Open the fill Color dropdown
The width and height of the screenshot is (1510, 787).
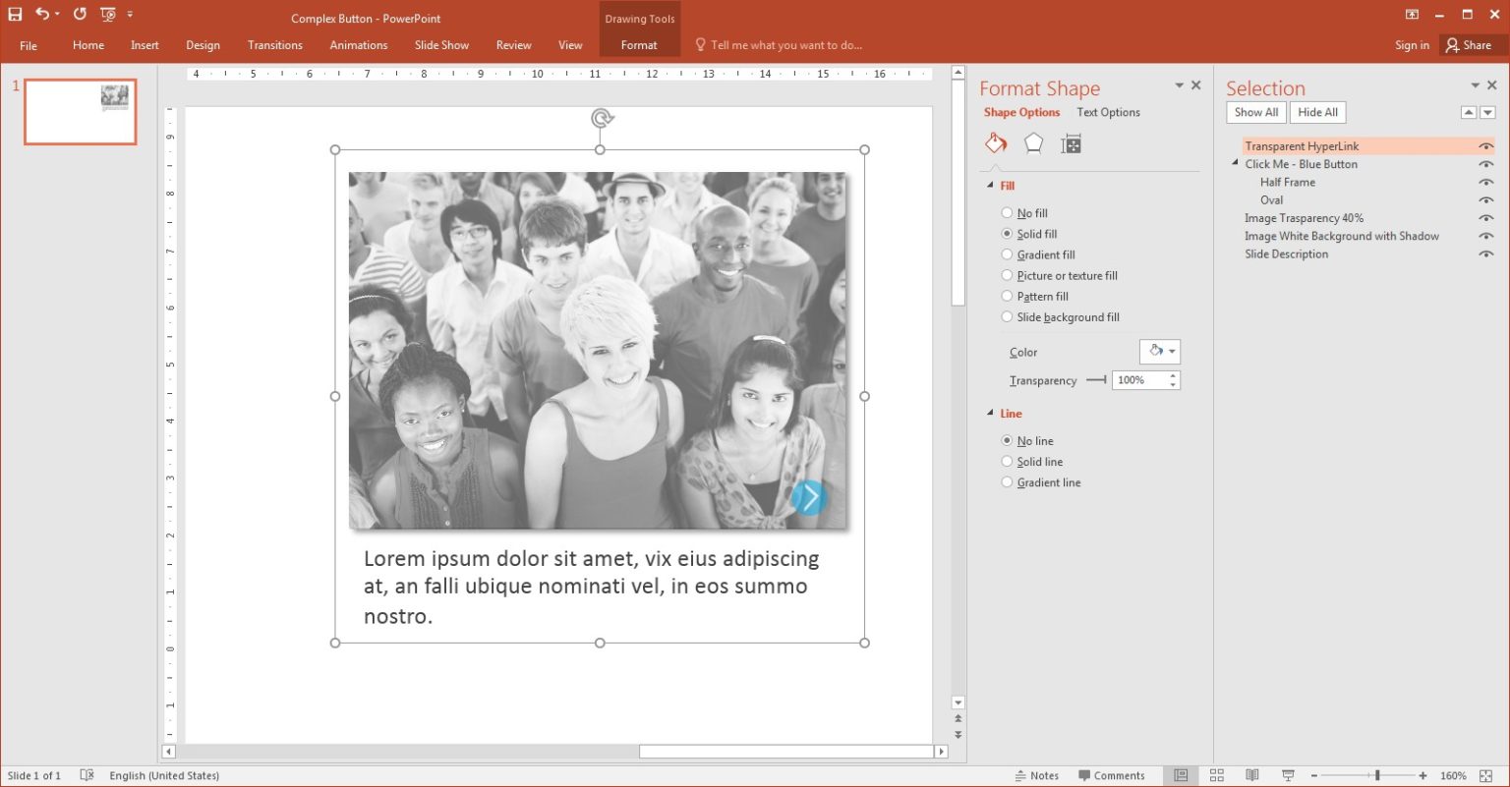click(1160, 351)
